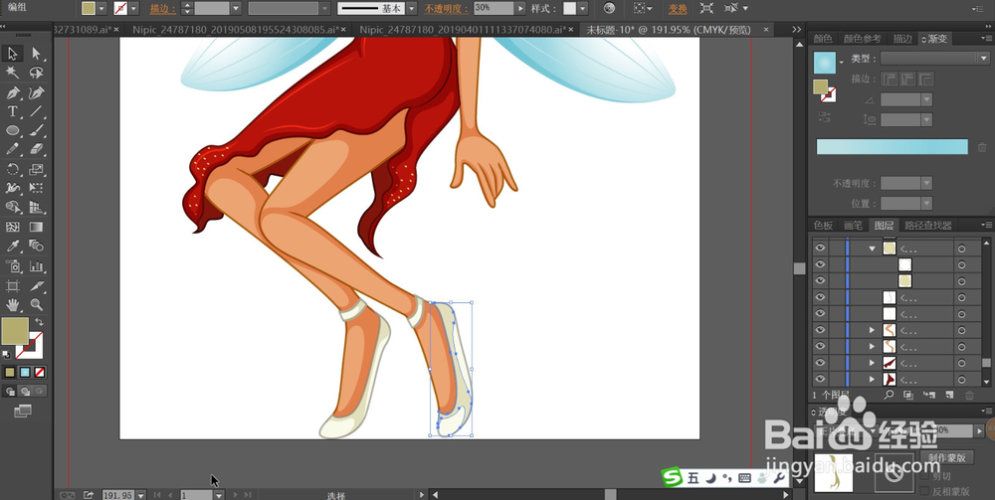The height and width of the screenshot is (500, 995).
Task: Select the Blend tool
Action: point(36,246)
